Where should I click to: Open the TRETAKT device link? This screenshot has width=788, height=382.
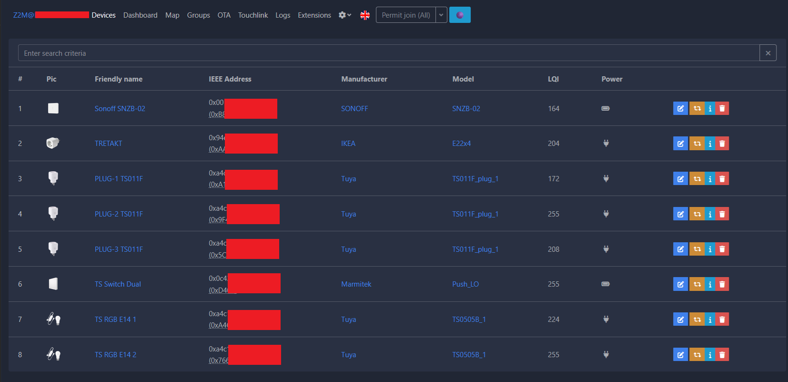pyautogui.click(x=108, y=144)
